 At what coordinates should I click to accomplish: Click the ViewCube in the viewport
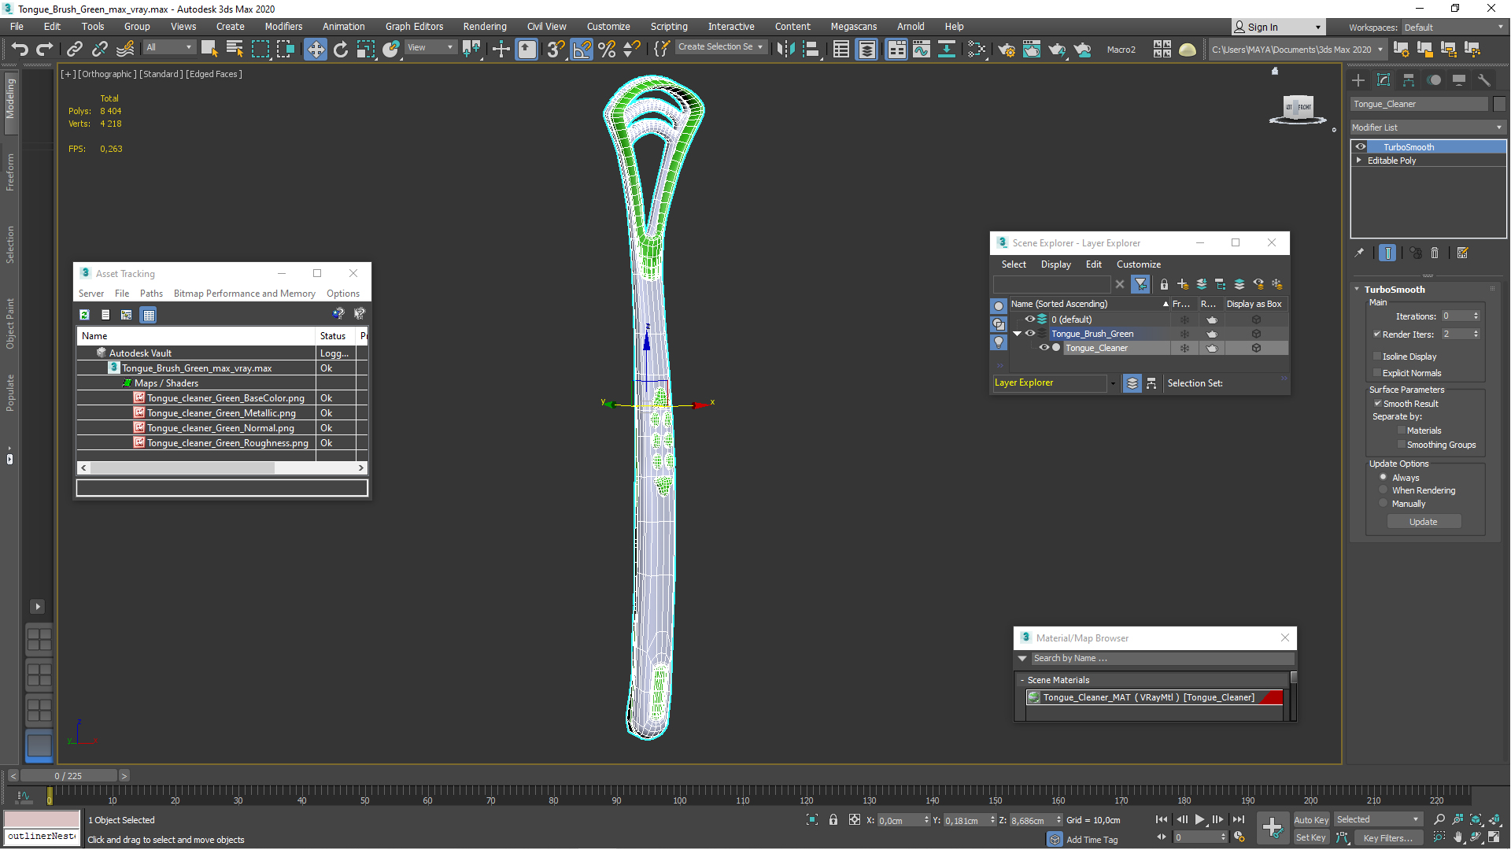1299,109
